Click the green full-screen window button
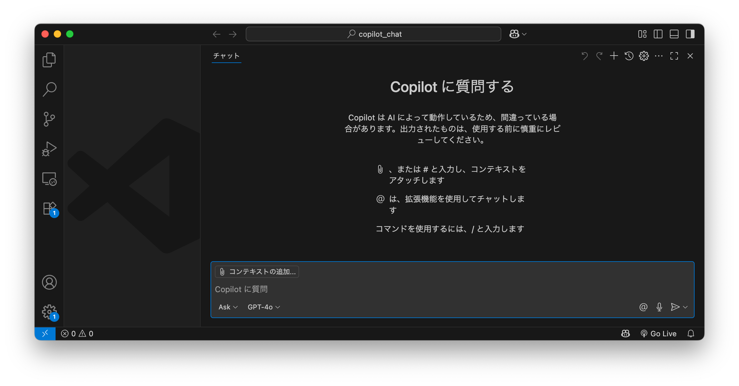Screen dimensions: 739x386 pos(70,34)
